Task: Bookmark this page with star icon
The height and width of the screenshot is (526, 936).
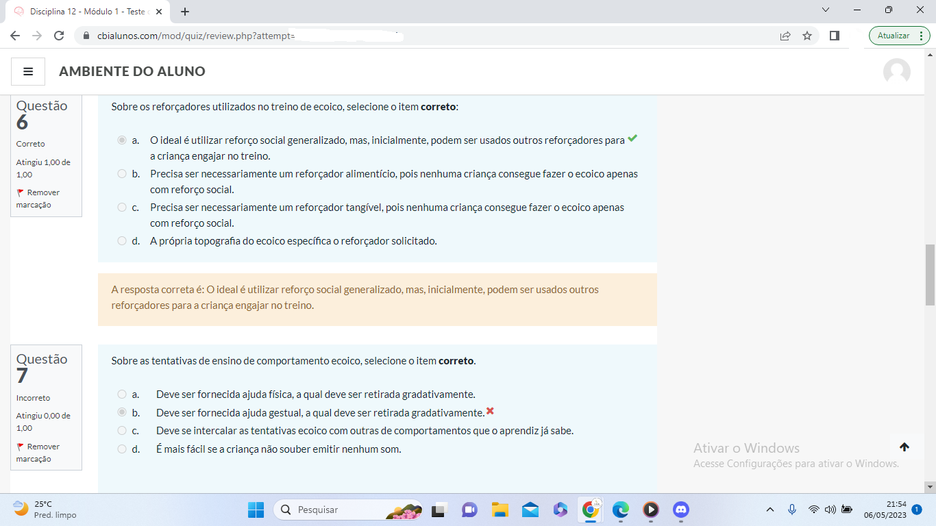Action: click(x=807, y=36)
